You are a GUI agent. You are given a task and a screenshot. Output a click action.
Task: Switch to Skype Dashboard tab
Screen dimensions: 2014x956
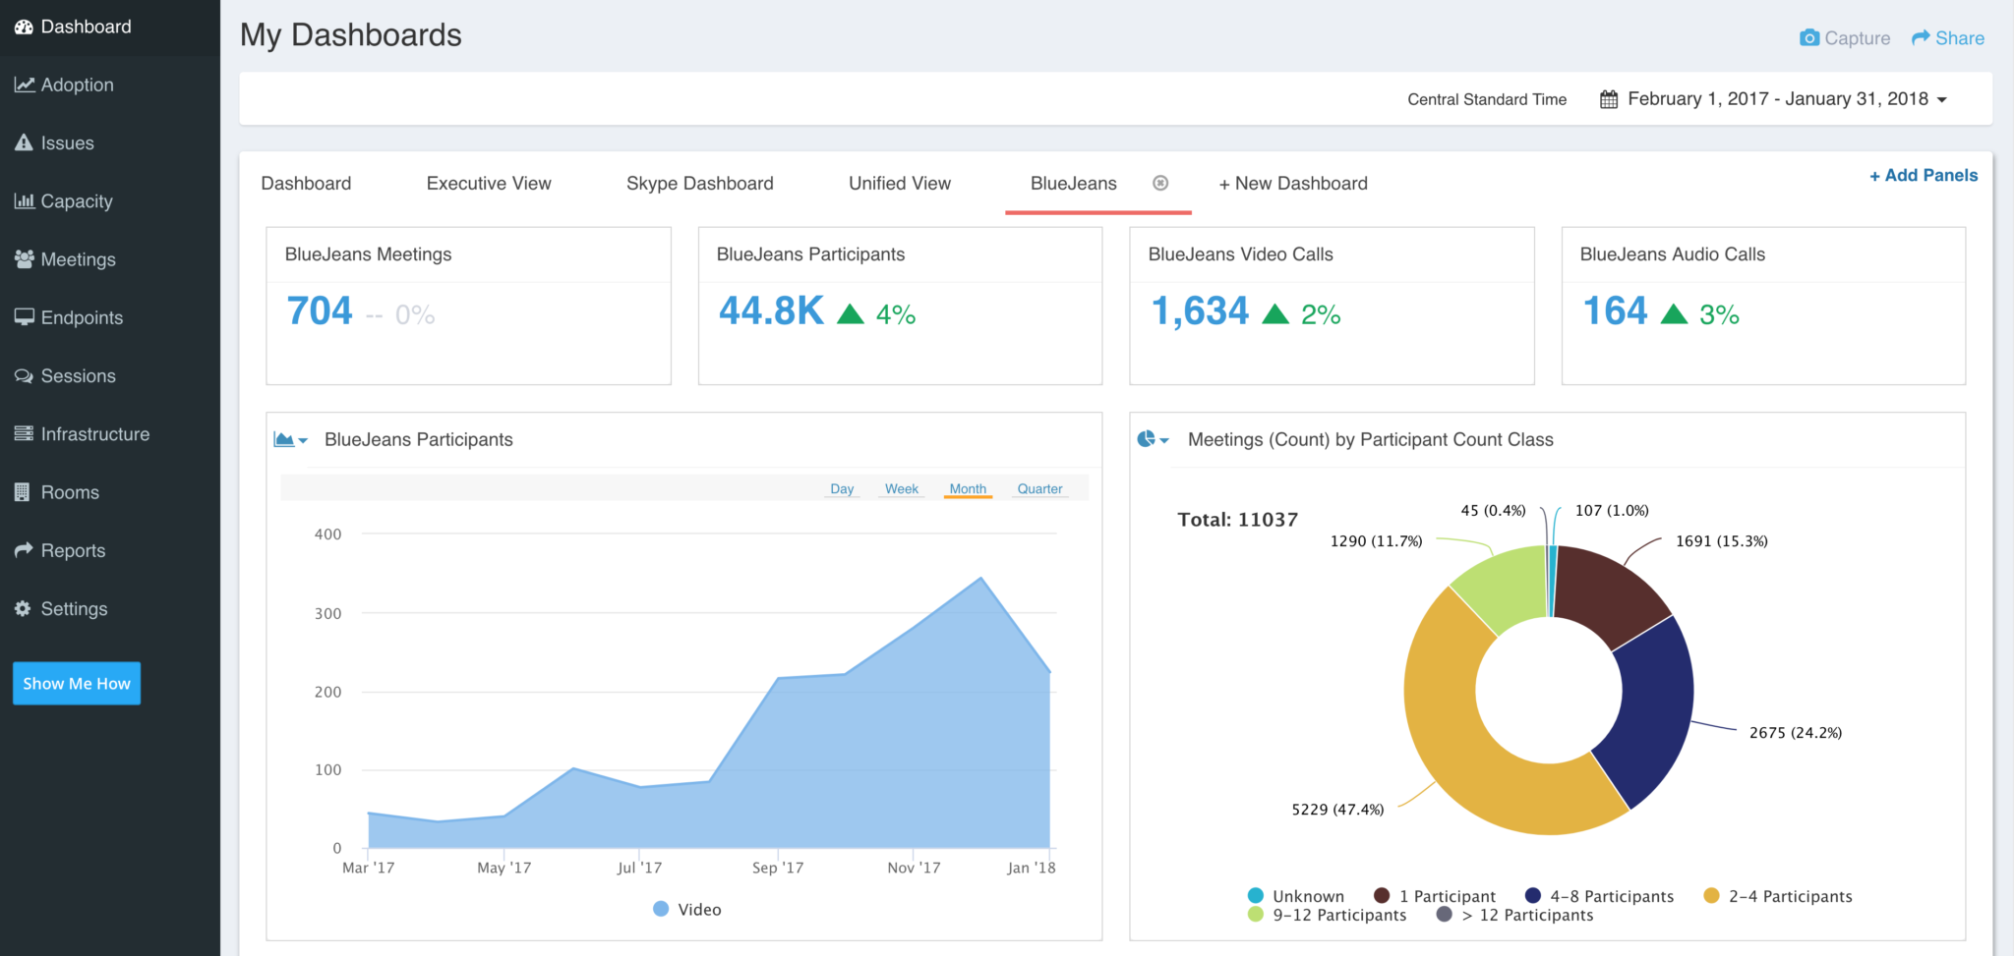click(700, 184)
